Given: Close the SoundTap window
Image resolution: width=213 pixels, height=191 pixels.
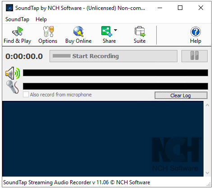Looking at the screenshot, I should click(201, 8).
